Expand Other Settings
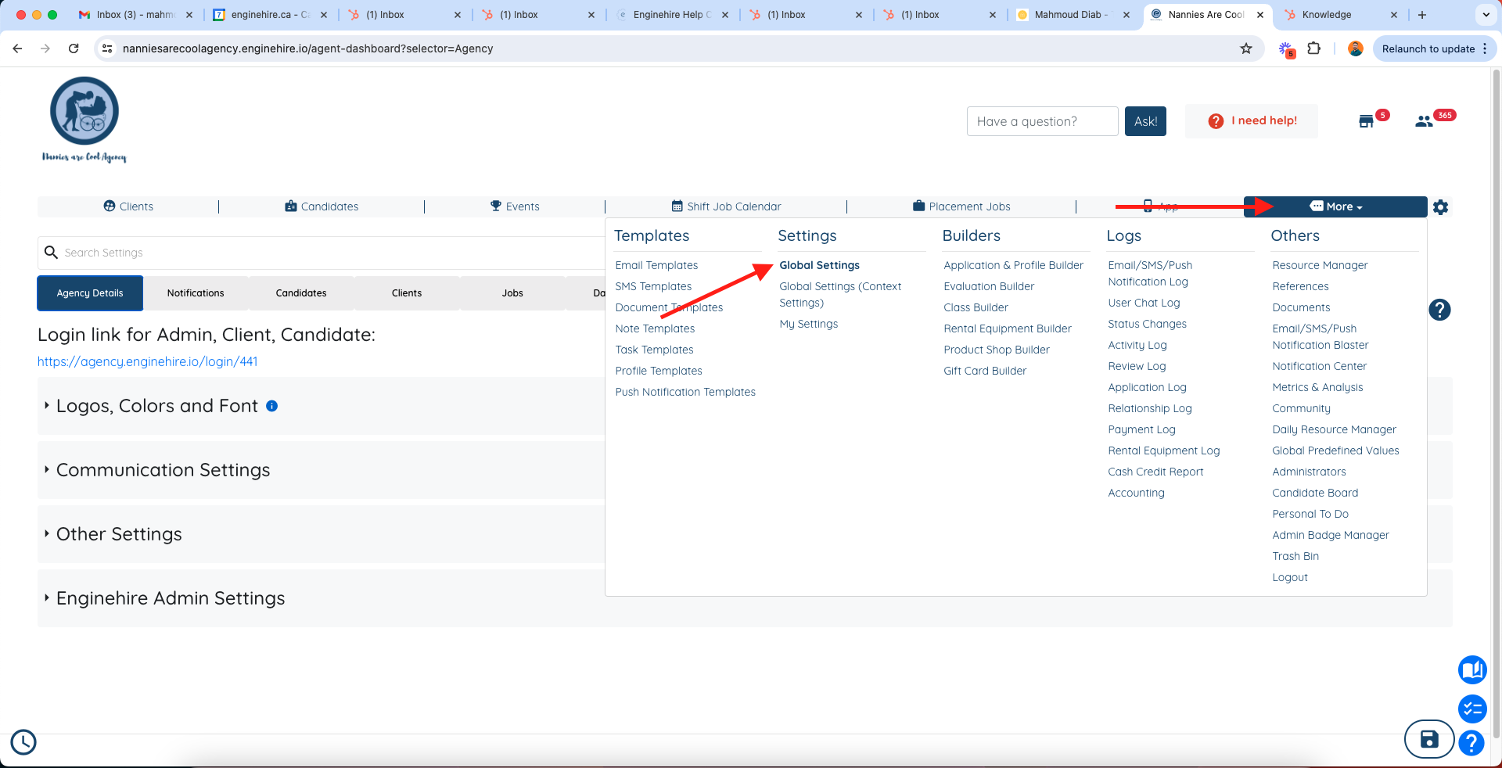This screenshot has height=768, width=1502. pos(119,534)
